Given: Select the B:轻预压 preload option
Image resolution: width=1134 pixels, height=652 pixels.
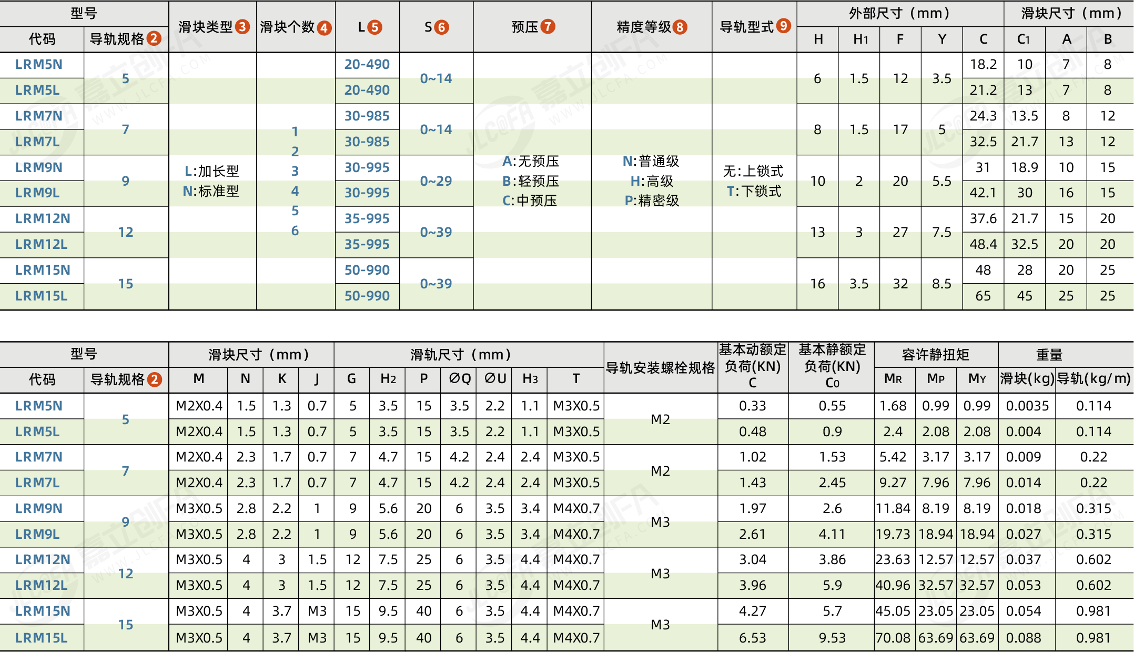Looking at the screenshot, I should coord(530,181).
